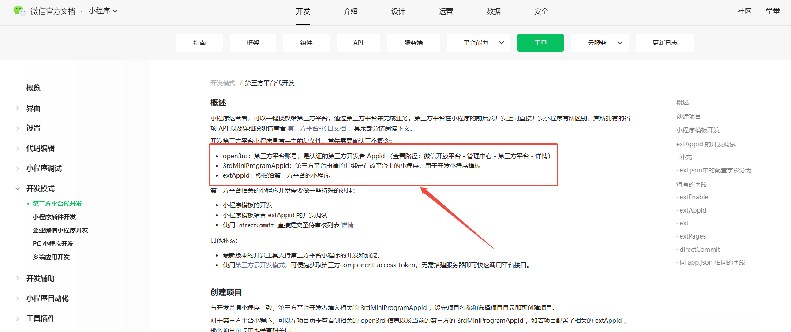This screenshot has height=332, width=791.
Task: Jump to 补充 in the page outline
Action: [x=686, y=157]
